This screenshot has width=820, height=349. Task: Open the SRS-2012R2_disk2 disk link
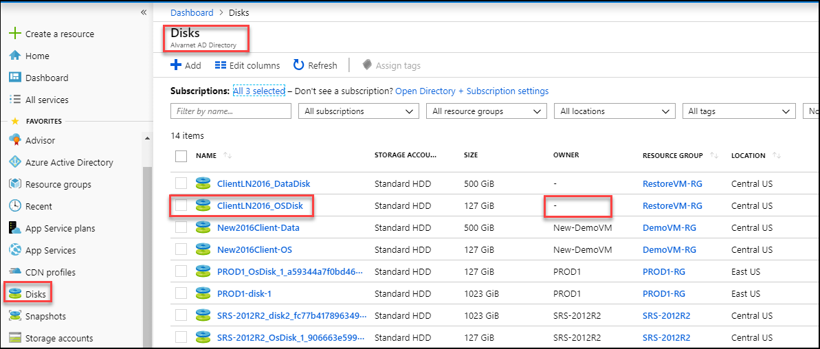[x=292, y=315]
